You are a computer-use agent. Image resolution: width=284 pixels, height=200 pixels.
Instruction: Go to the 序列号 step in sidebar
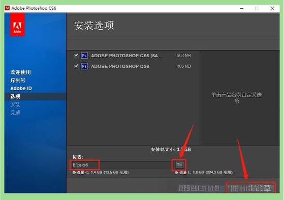pyautogui.click(x=18, y=81)
